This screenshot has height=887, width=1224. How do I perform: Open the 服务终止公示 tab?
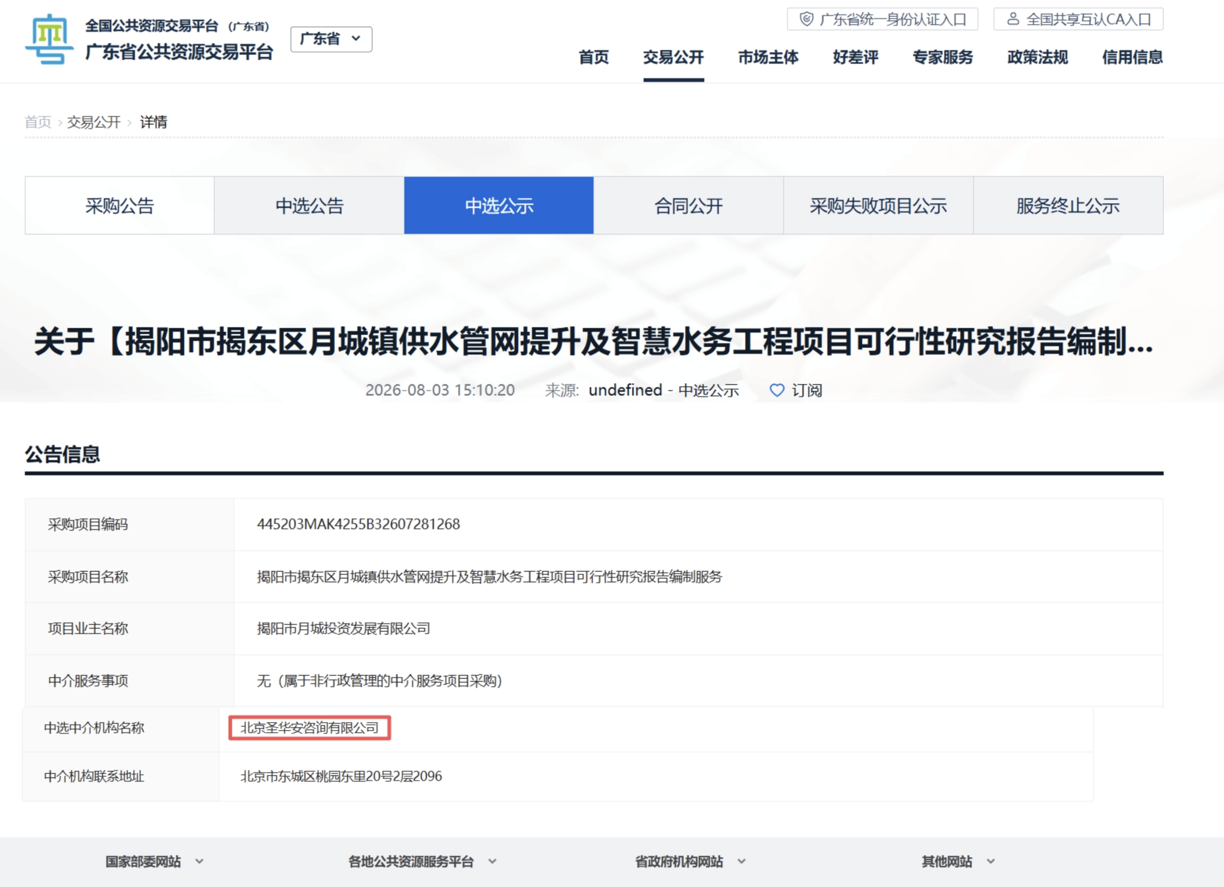coord(1068,205)
